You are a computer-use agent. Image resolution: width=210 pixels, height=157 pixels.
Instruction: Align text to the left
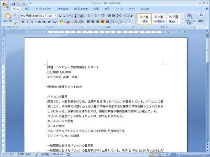(88, 22)
